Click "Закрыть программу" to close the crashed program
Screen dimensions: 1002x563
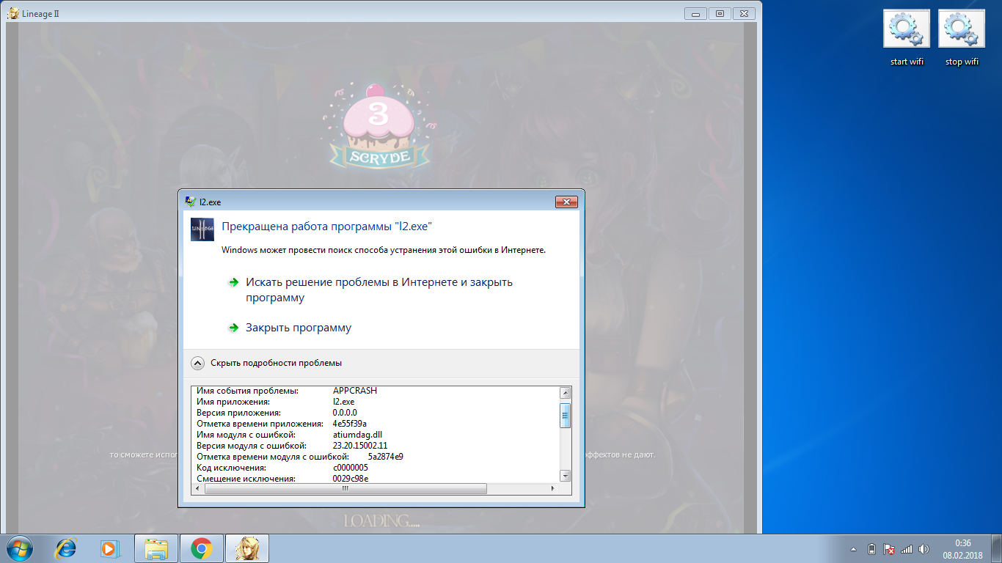(298, 328)
